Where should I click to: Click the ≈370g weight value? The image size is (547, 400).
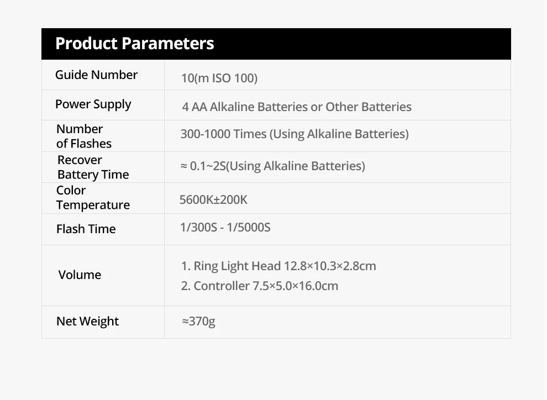click(x=198, y=321)
